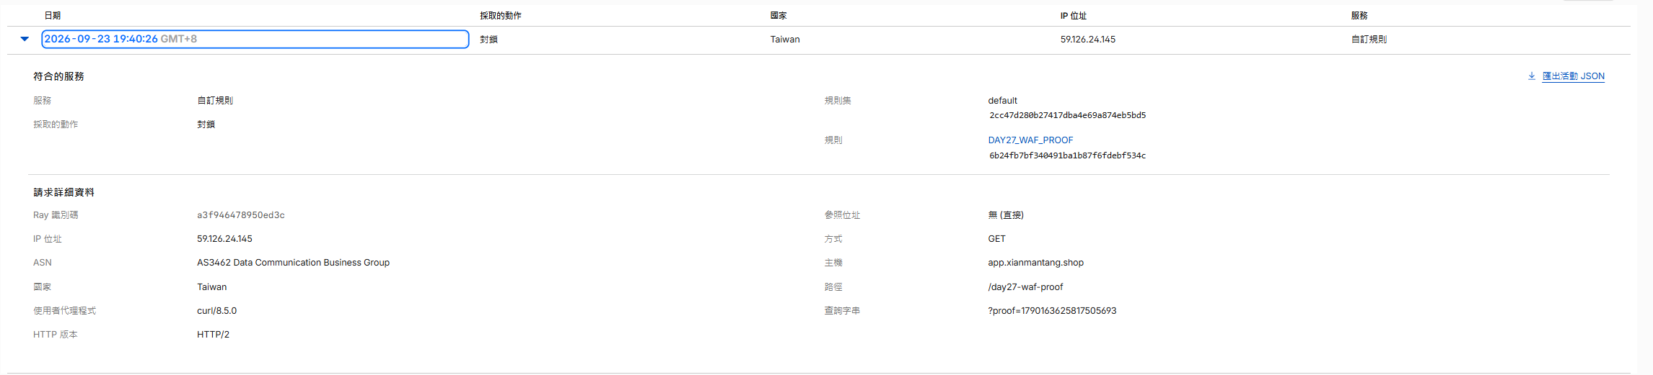This screenshot has width=1653, height=375.
Task: Click the 符合的服務 section heading
Action: (58, 76)
